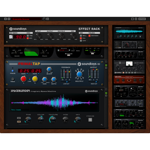Toggle Beats mode under first delay display
The image size is (150, 150).
(x=27, y=74)
